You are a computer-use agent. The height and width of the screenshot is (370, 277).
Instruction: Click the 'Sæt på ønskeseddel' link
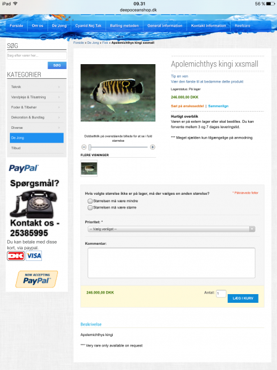187,106
